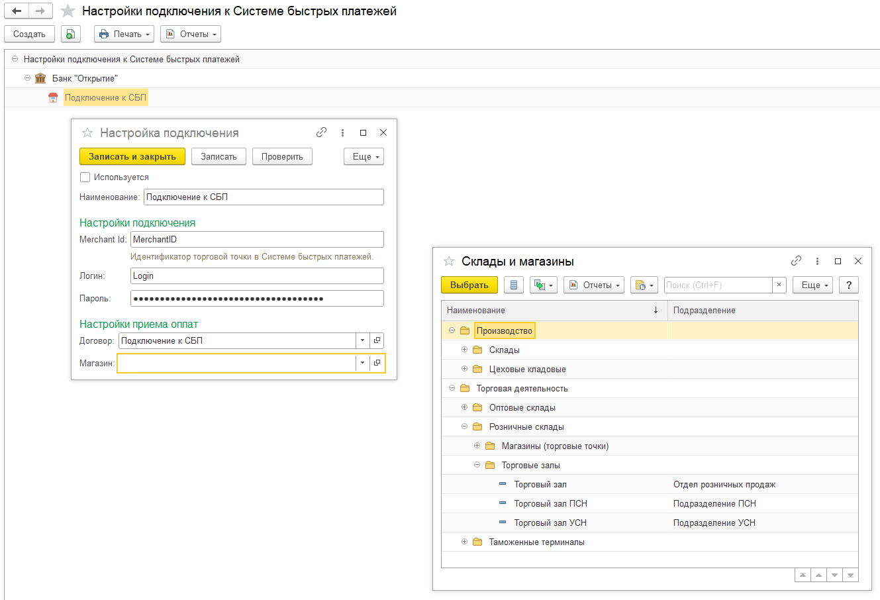Open the Договор dropdown list
The width and height of the screenshot is (880, 600).
(362, 340)
